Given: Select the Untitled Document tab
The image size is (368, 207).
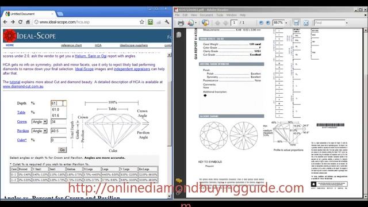Looking at the screenshot, I should [x=28, y=14].
